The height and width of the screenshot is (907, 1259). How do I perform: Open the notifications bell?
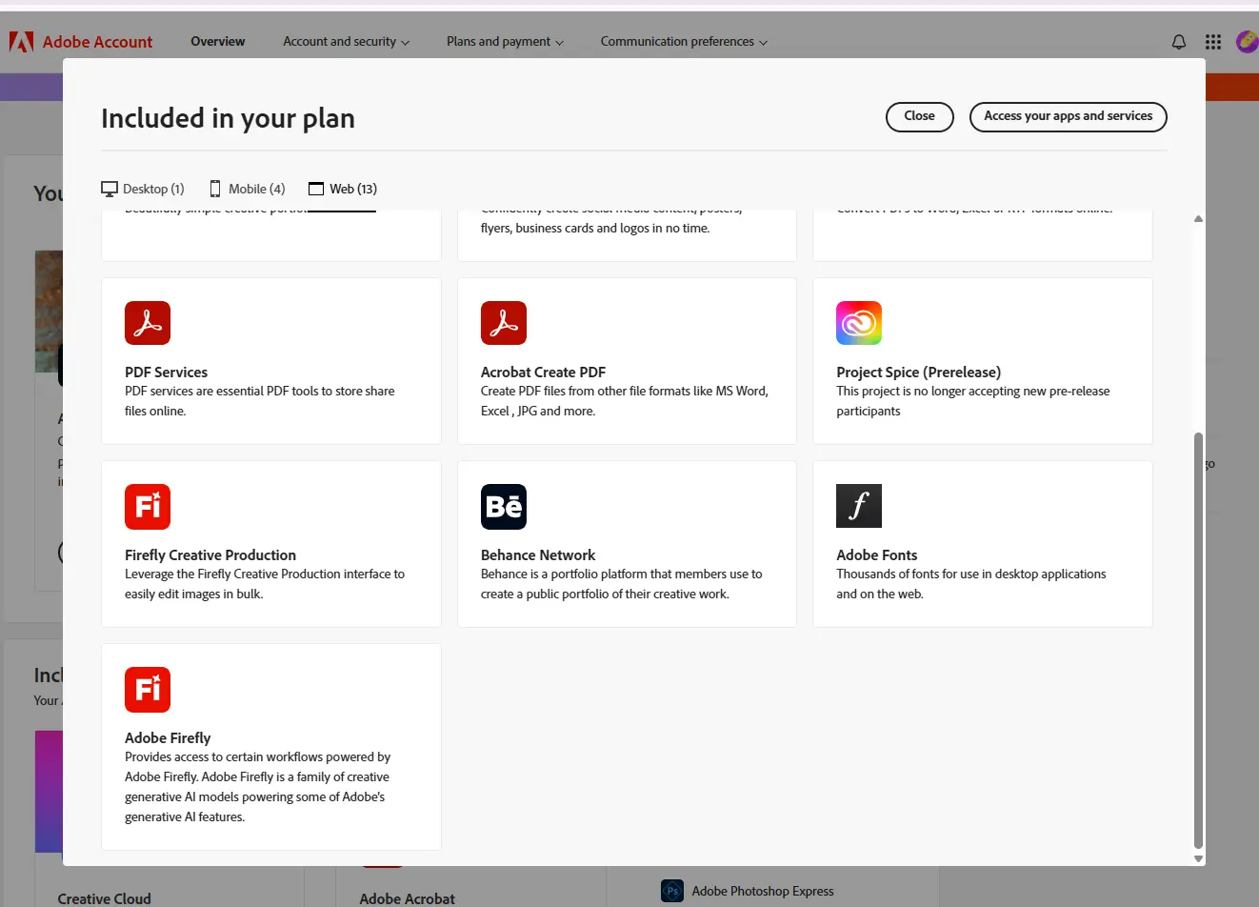pyautogui.click(x=1179, y=42)
